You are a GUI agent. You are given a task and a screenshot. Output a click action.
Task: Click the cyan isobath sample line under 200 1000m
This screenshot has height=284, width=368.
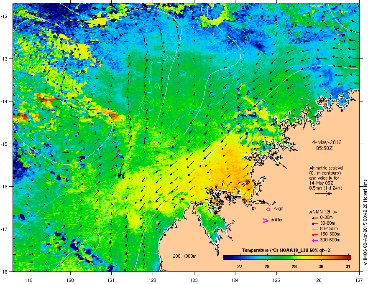point(181,260)
